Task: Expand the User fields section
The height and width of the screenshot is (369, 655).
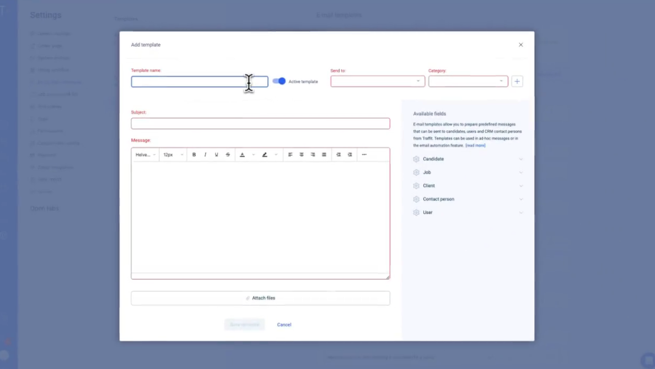Action: [468, 212]
